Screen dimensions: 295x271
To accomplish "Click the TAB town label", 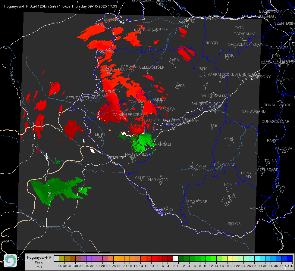I will pos(214,126).
